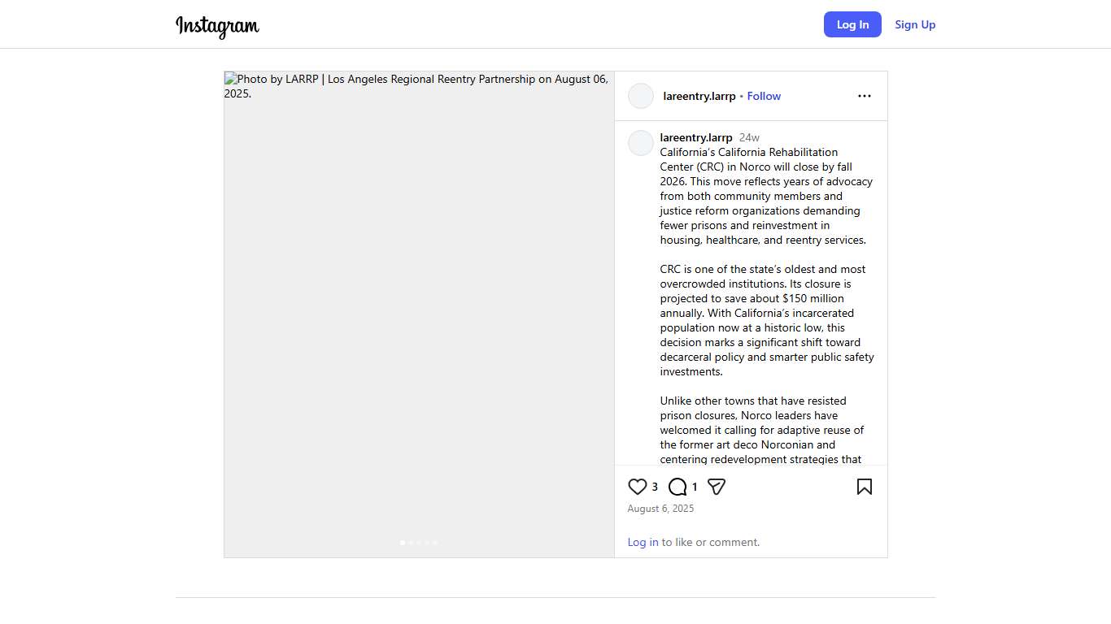Screen dimensions: 1111x624
Task: Click the 24w timestamp beside the caption
Action: click(x=749, y=137)
